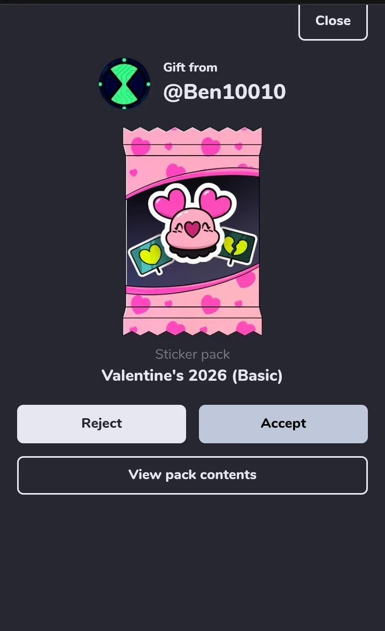
Task: Click the Gift from label
Action: (190, 67)
